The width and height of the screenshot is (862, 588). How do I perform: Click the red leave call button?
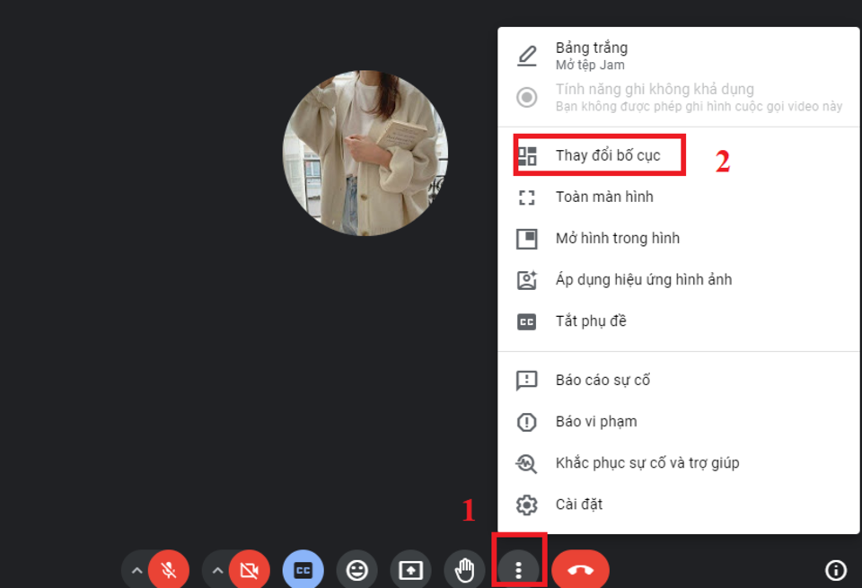[580, 570]
